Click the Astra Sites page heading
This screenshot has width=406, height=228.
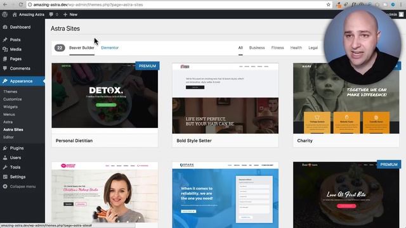tap(65, 28)
